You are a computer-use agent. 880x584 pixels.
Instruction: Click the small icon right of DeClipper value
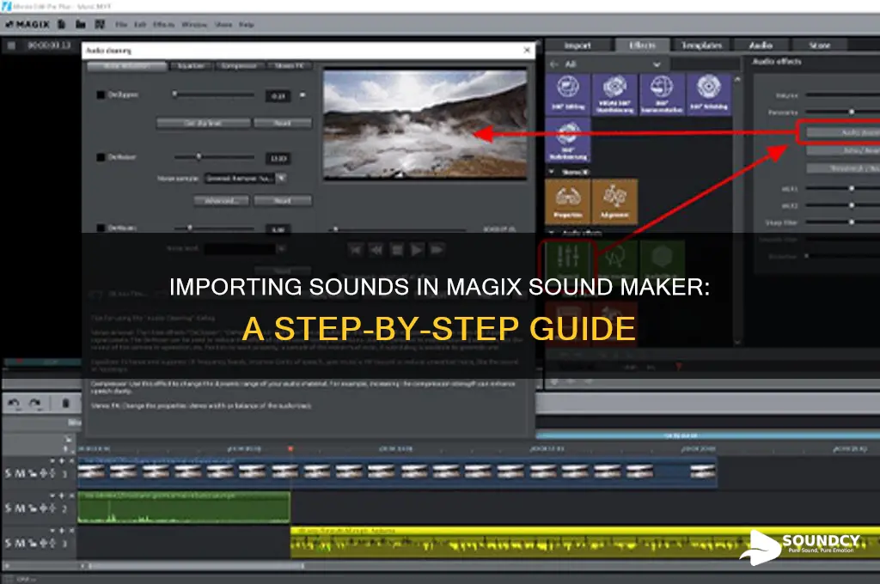coord(302,95)
